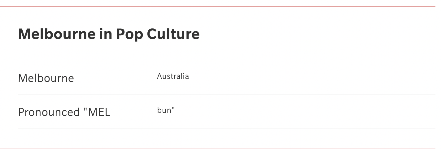Click the letter "A" starting Australia

159,76
